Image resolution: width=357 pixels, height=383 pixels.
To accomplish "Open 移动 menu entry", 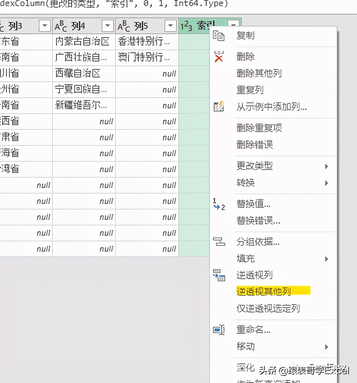I will click(246, 346).
